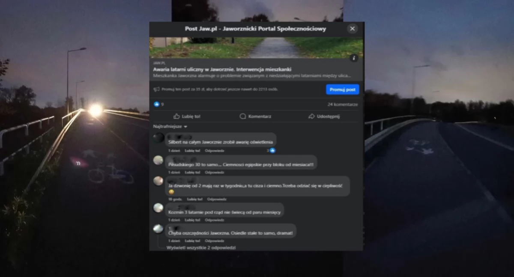This screenshot has width=514, height=277.
Task: Share the post via Udostępnij arrow button
Action: 324,116
